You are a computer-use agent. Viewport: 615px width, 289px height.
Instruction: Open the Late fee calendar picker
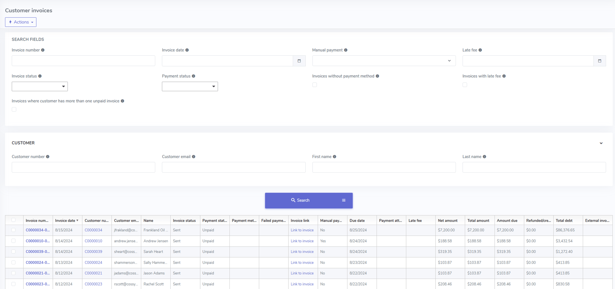tap(600, 61)
